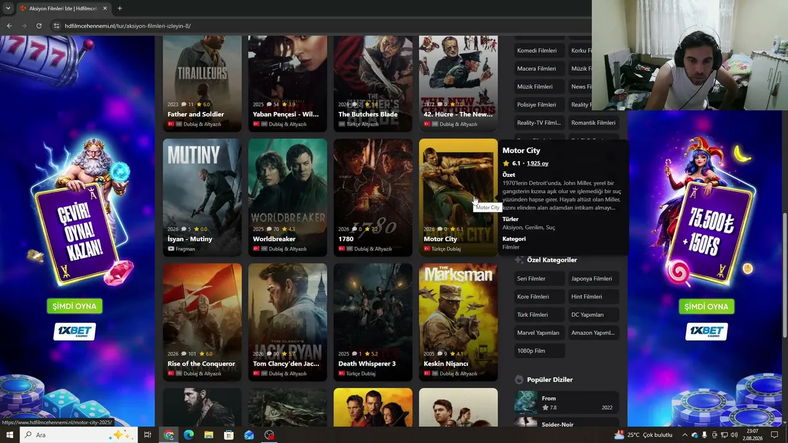The height and width of the screenshot is (443, 788).
Task: Open the weather widget showing 25°C
Action: tap(643, 435)
